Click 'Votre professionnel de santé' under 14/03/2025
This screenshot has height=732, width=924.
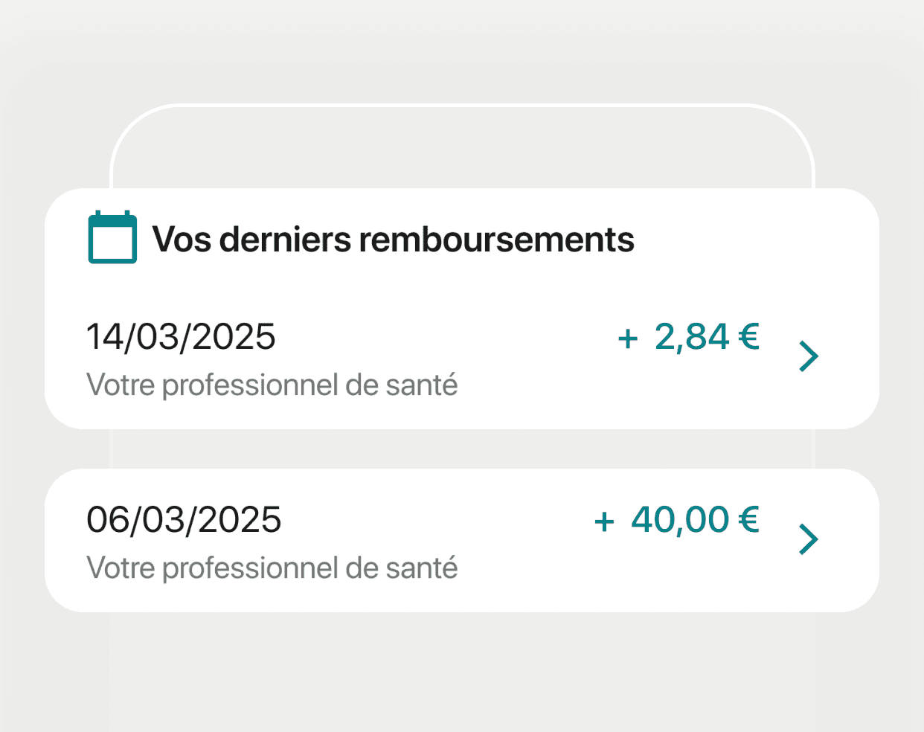click(272, 385)
